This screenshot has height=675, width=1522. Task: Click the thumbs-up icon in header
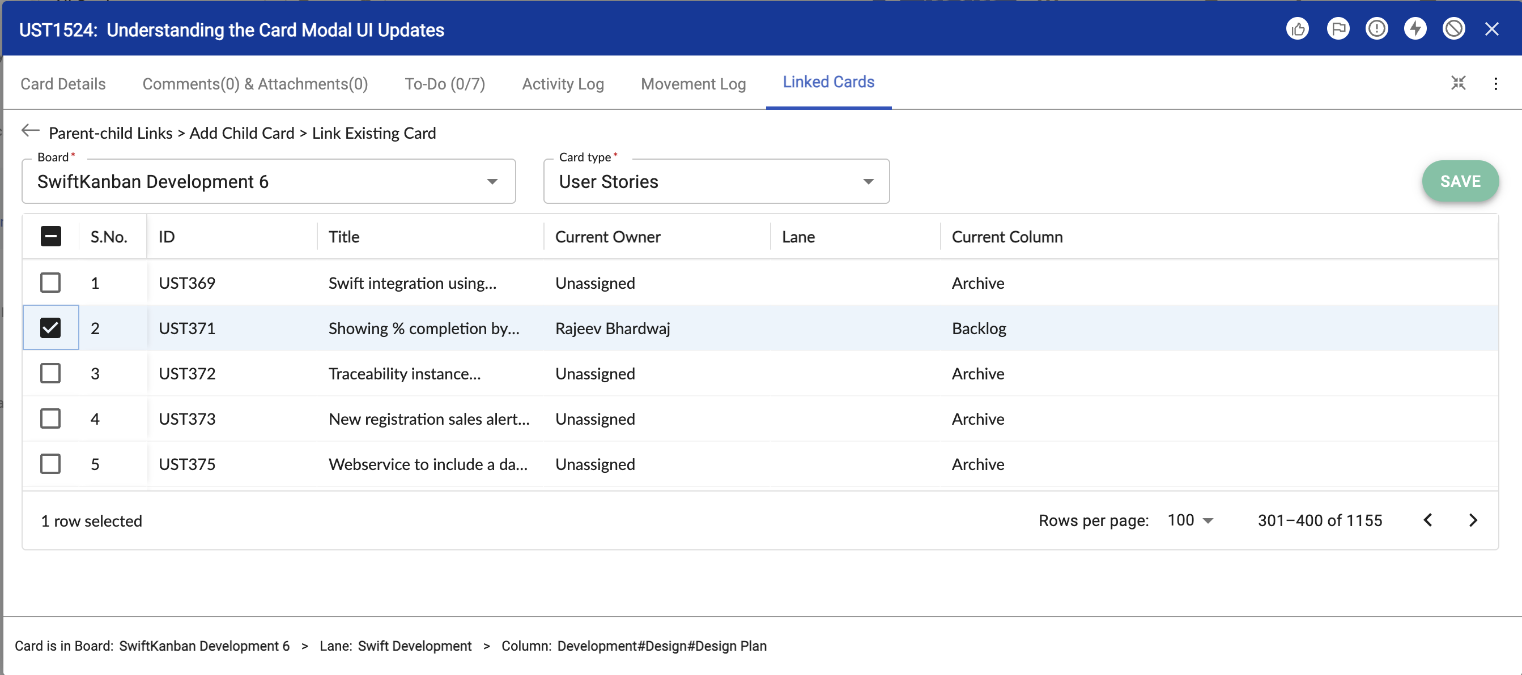[1297, 29]
